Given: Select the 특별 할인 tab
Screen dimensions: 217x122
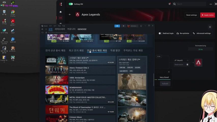Looking at the screenshot, I should click(115, 51).
